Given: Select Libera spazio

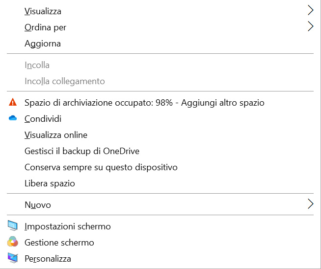Looking at the screenshot, I should [50, 183].
